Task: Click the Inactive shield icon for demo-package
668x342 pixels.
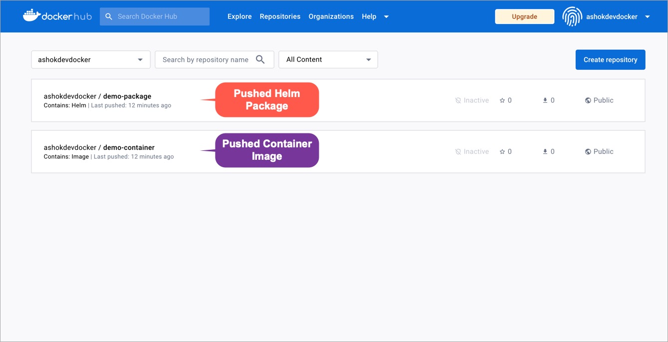Action: [x=458, y=101]
